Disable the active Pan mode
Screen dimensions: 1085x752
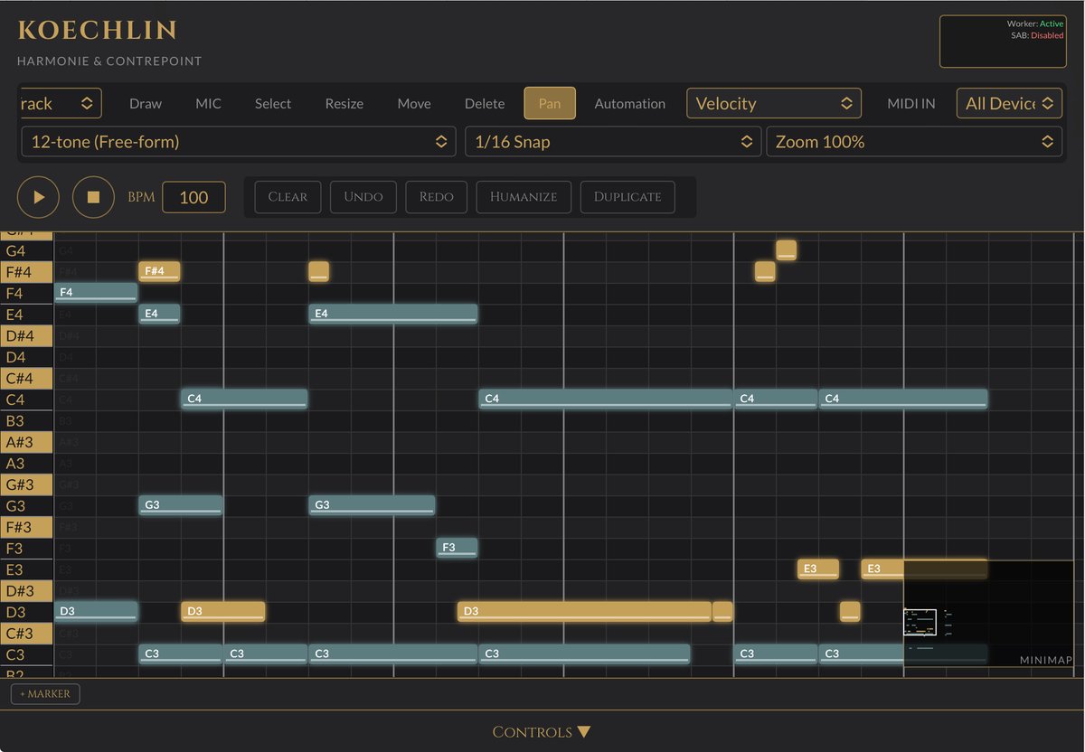click(549, 103)
